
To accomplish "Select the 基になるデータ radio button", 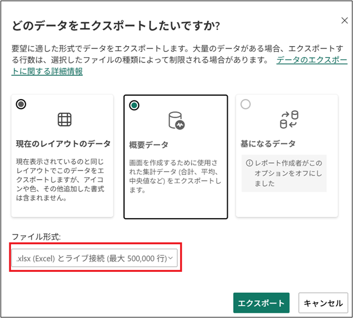I will point(245,104).
